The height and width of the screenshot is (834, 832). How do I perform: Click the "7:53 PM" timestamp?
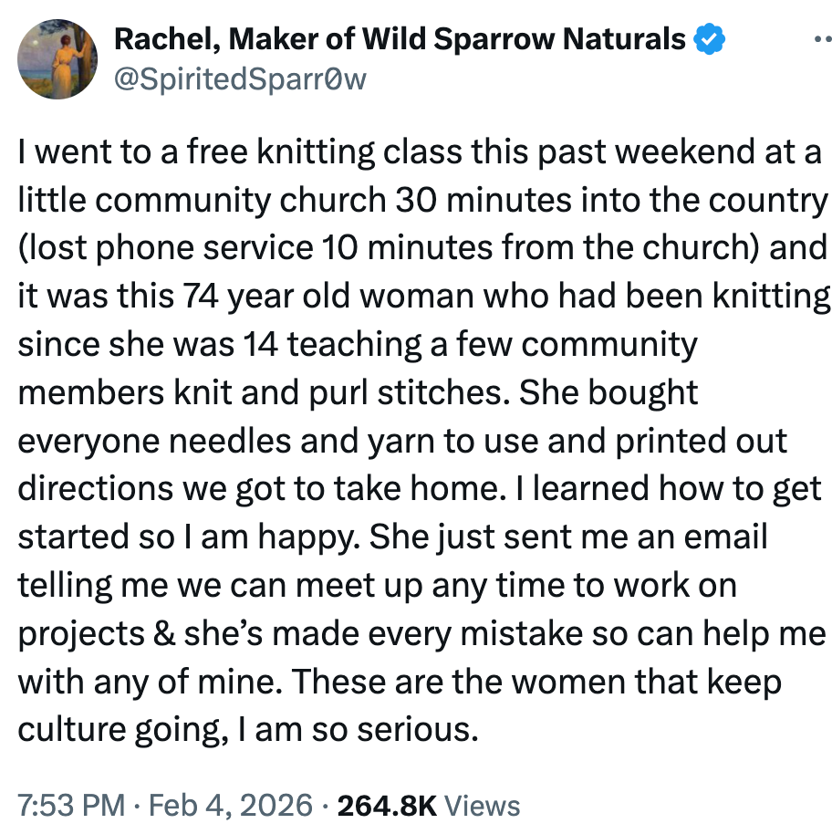[x=70, y=806]
